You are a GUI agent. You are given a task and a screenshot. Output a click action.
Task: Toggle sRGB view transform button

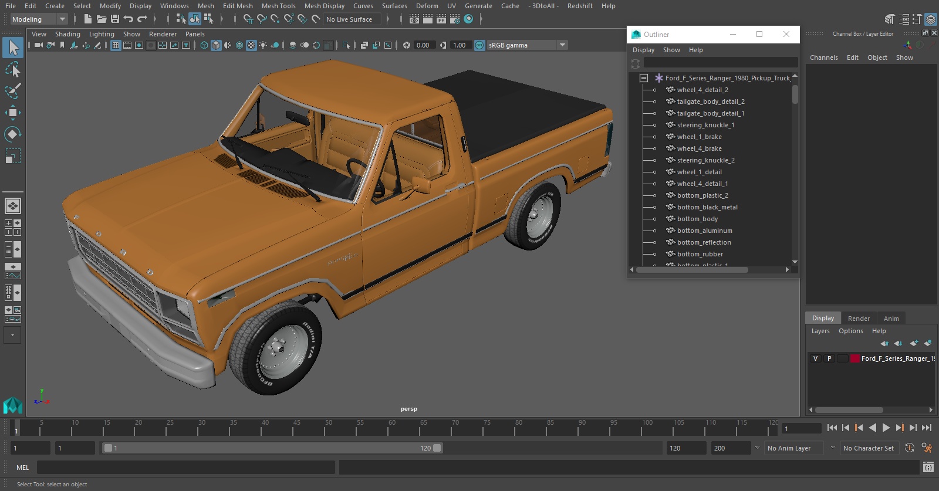[479, 45]
